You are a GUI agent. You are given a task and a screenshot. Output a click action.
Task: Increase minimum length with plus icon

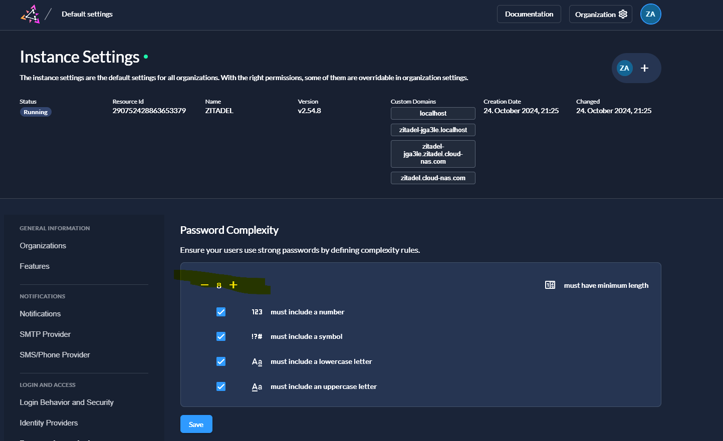233,285
